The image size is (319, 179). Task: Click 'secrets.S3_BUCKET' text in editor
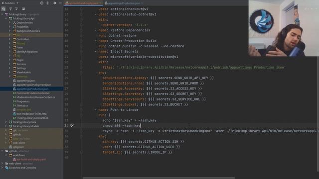(165, 104)
